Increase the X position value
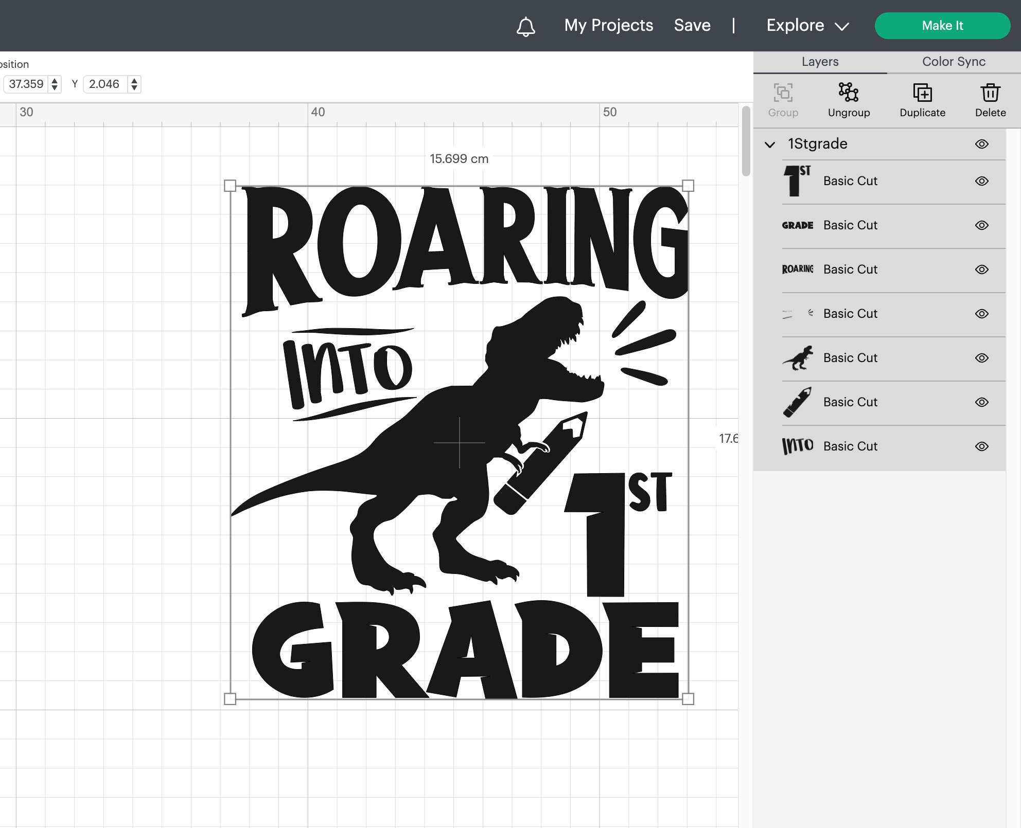Screen dimensions: 1021x828 click(x=54, y=80)
